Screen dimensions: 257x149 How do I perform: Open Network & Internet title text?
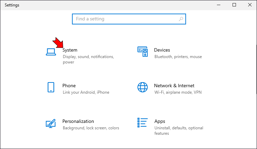tap(174, 86)
